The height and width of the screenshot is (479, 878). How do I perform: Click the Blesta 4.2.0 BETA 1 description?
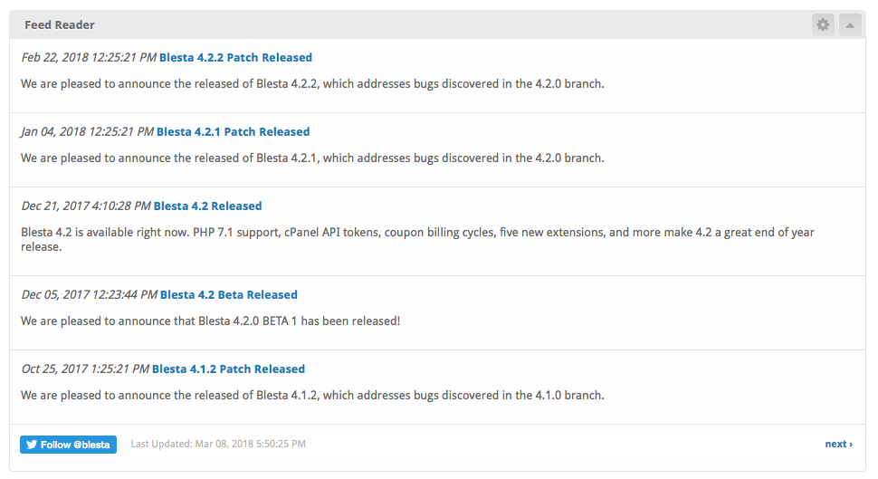pos(210,321)
